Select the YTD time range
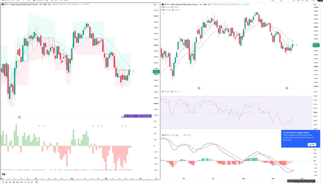 [21, 182]
